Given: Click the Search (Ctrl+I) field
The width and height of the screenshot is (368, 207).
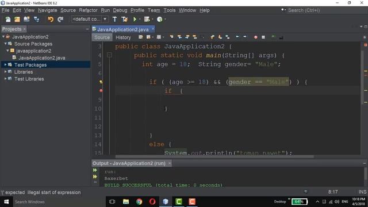Looking at the screenshot, I should 322,10.
